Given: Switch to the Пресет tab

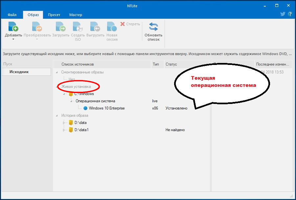Looking at the screenshot, I should pyautogui.click(x=54, y=15).
